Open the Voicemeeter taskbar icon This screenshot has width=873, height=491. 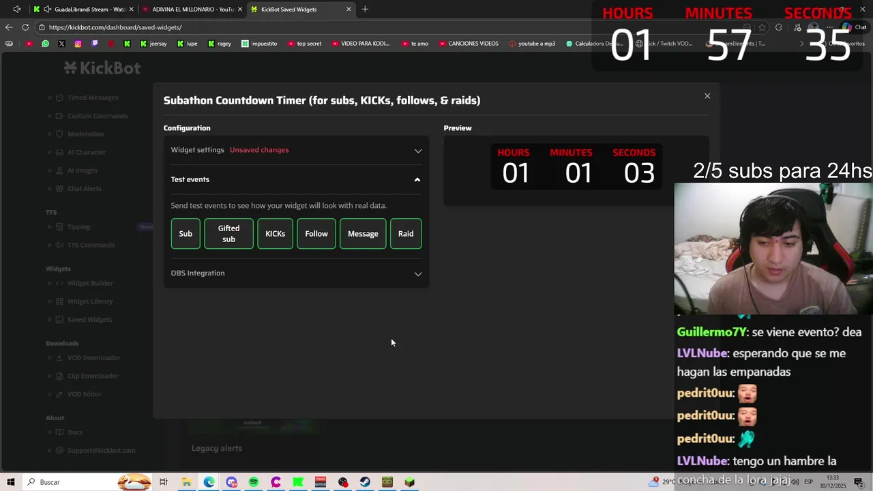coord(321,482)
